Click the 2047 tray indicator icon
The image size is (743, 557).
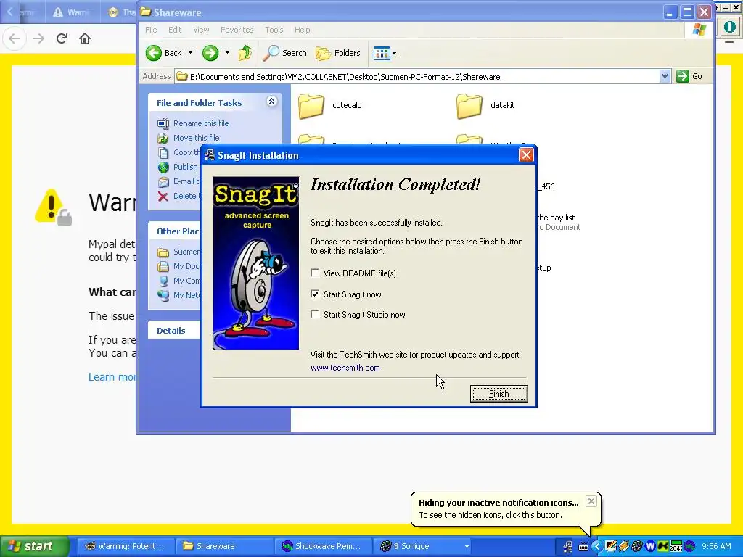coord(676,547)
